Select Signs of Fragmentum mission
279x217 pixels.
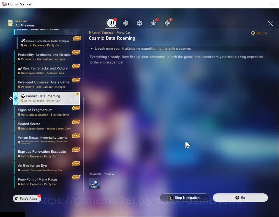(47, 112)
